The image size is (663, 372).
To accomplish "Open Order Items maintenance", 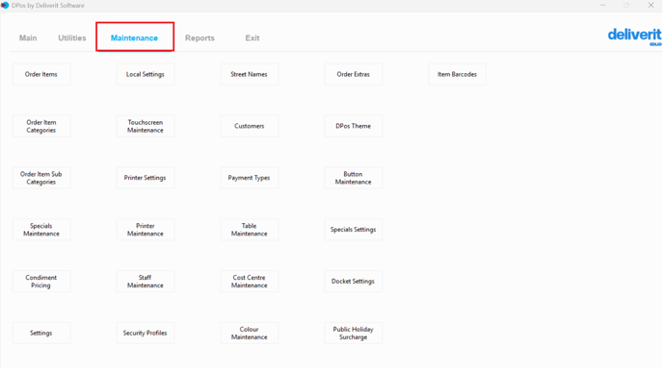I will point(41,74).
